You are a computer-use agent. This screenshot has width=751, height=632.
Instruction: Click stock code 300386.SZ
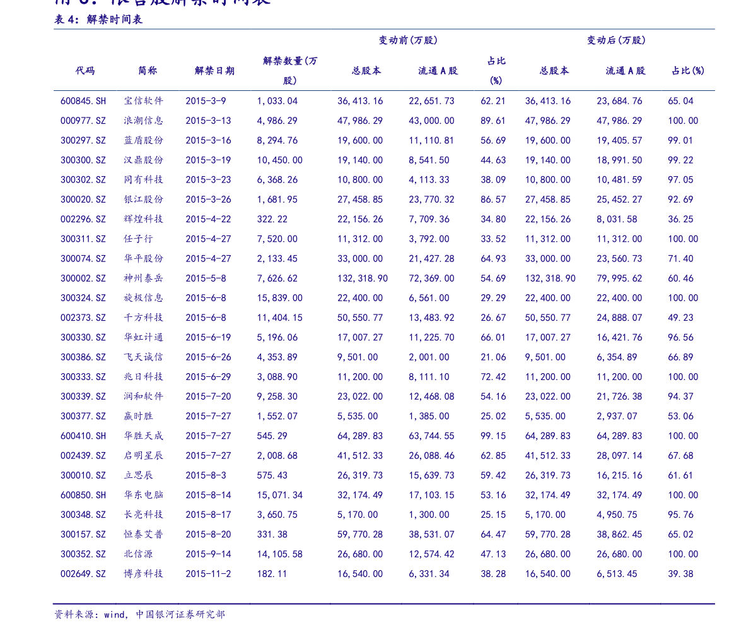click(x=83, y=357)
